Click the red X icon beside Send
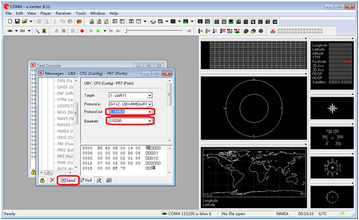The width and height of the screenshot is (359, 220). 52,180
